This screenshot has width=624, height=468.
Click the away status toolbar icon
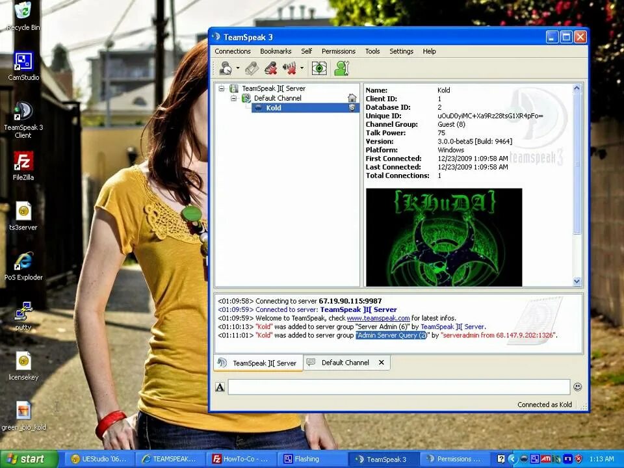(x=226, y=68)
